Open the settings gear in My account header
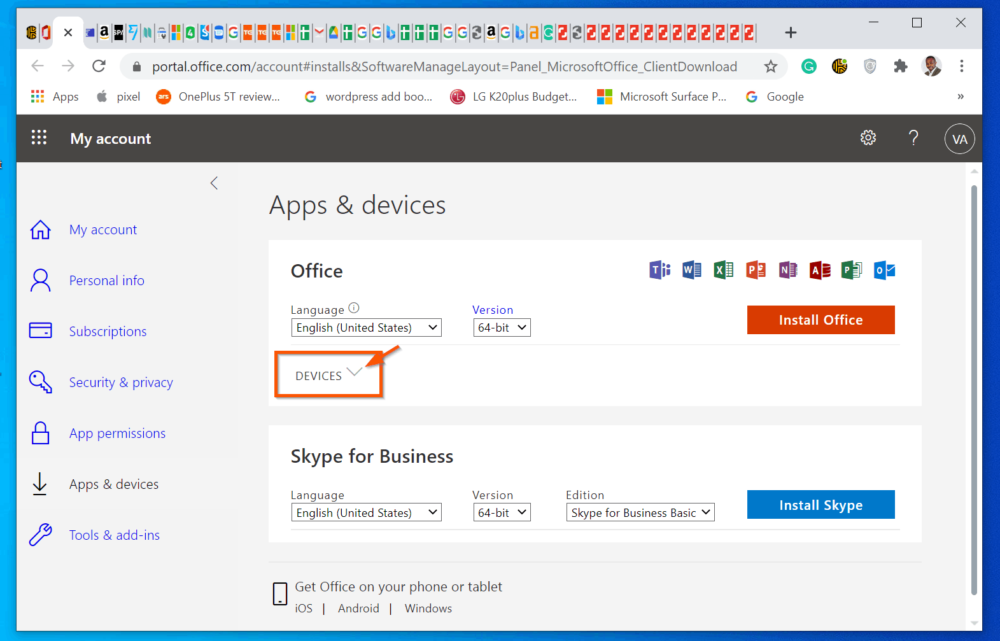The width and height of the screenshot is (1000, 641). click(x=868, y=137)
